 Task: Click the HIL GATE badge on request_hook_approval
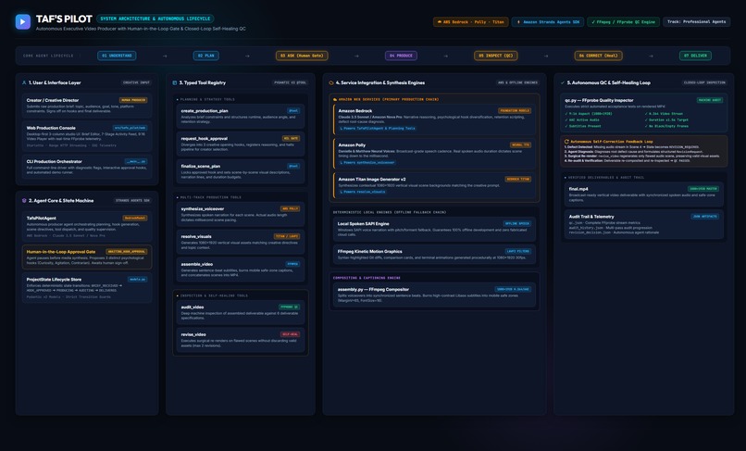(291, 139)
